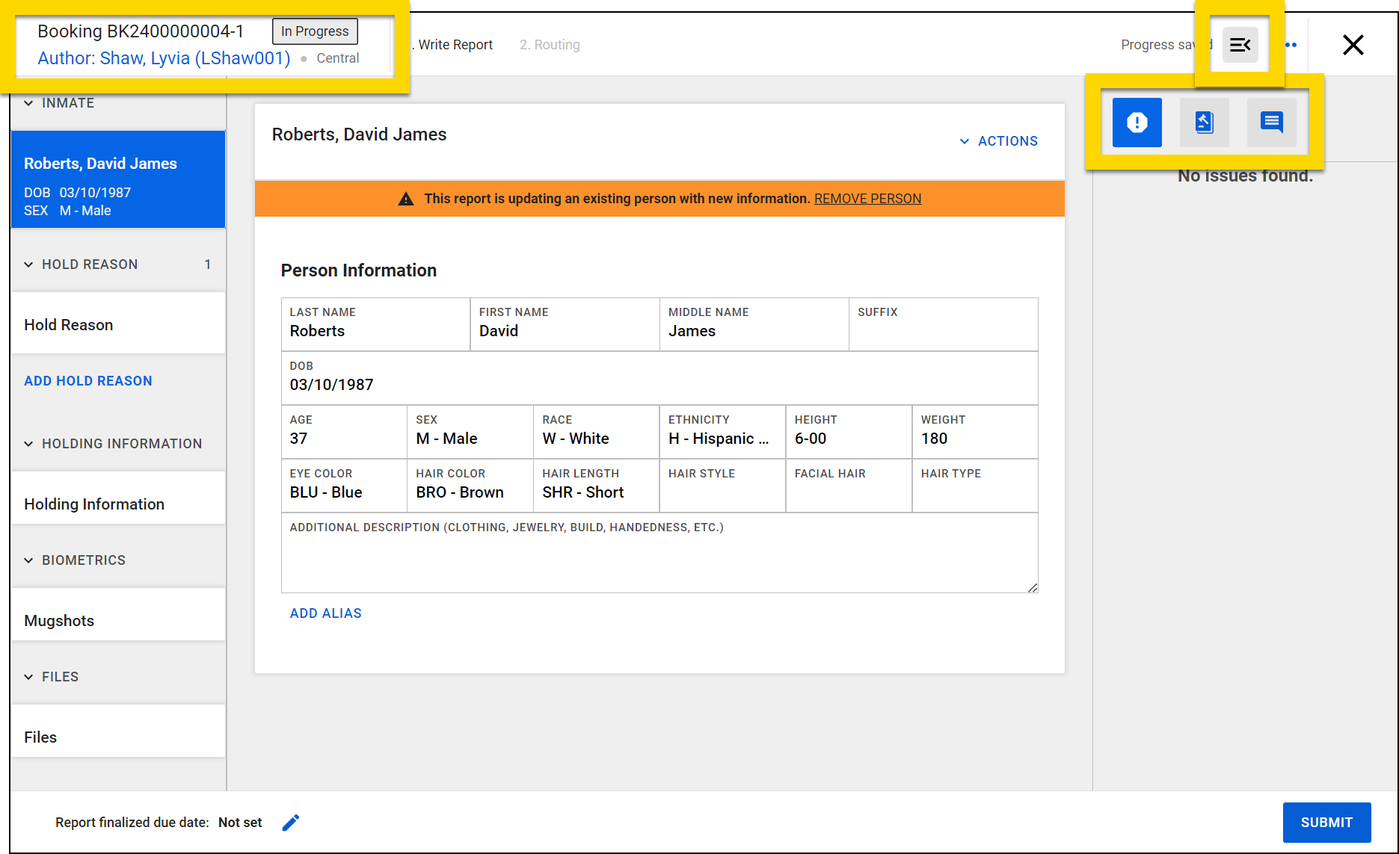Open the report comments panel
Viewport: 1399px width, 854px height.
[x=1271, y=122]
